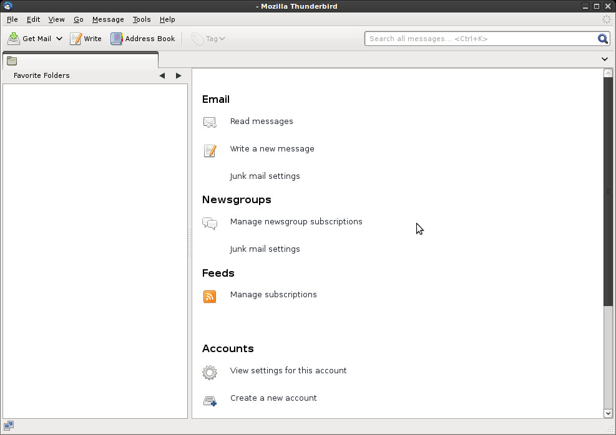Click the scrollbar down arrow
The image size is (616, 435).
[x=608, y=413]
